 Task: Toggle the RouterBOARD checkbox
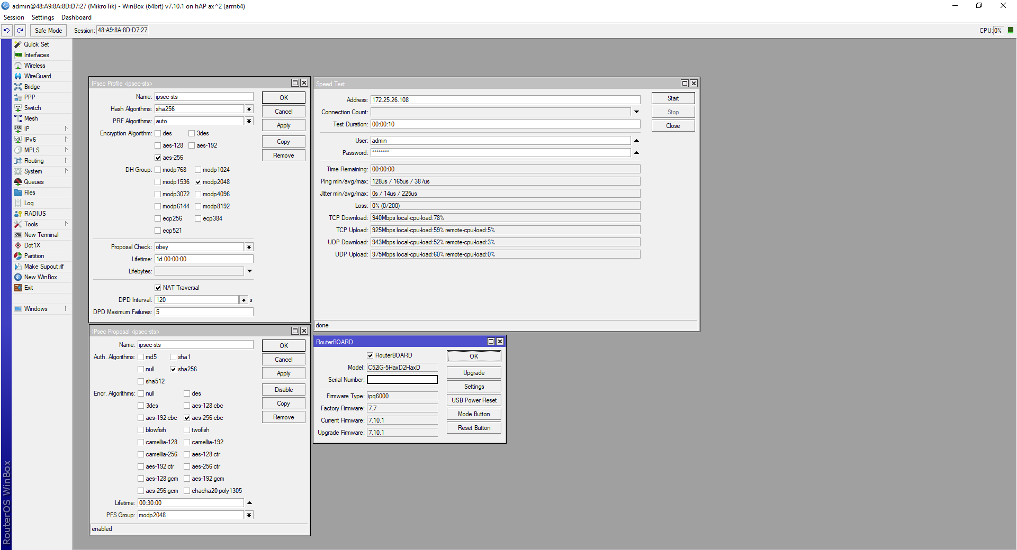[x=370, y=355]
